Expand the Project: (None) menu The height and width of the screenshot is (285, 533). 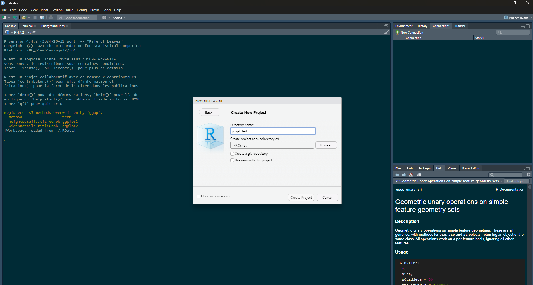tap(519, 18)
